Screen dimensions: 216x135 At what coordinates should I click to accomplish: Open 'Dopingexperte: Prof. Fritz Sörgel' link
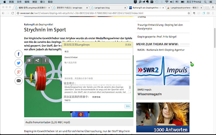click(157, 37)
